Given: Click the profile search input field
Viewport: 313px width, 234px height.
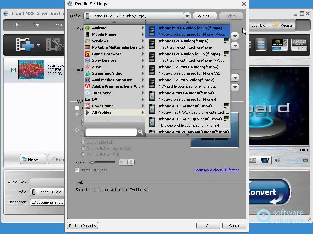Looking at the screenshot, I should coord(111,132).
